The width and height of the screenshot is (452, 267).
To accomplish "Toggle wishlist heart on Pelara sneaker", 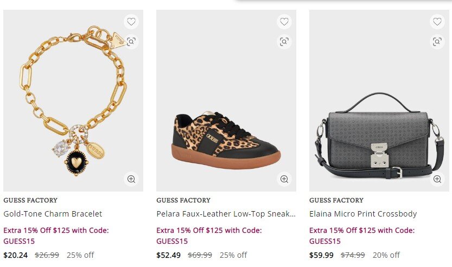I will click(284, 22).
